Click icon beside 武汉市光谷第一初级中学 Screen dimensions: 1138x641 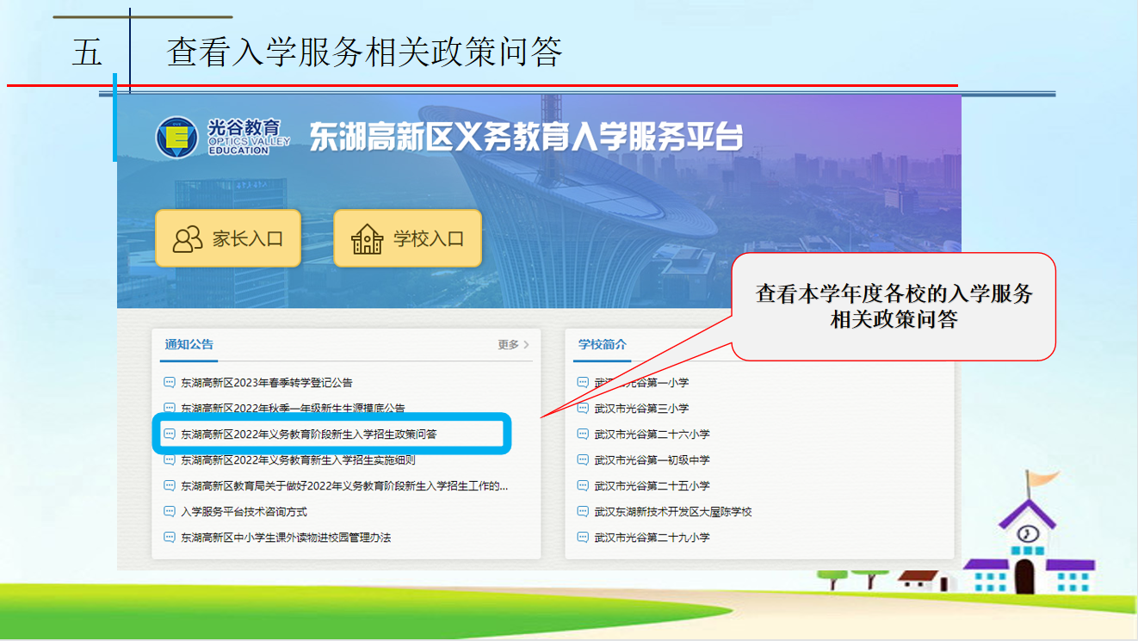click(x=583, y=460)
